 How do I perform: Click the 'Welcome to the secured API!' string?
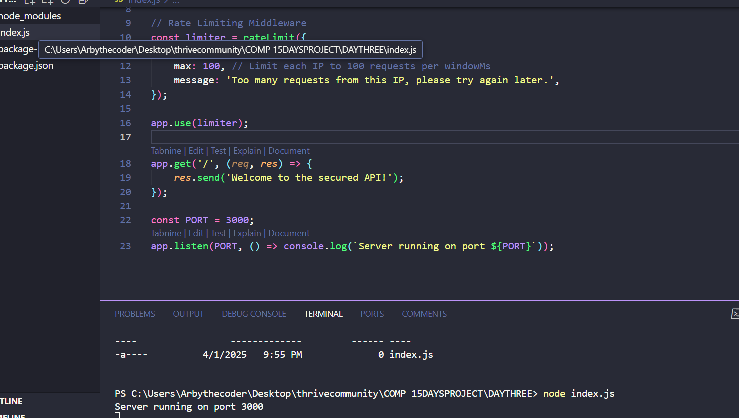pos(309,178)
